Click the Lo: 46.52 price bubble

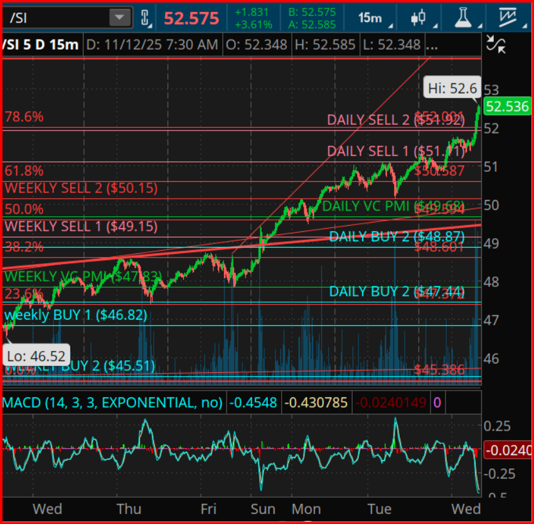coord(36,356)
